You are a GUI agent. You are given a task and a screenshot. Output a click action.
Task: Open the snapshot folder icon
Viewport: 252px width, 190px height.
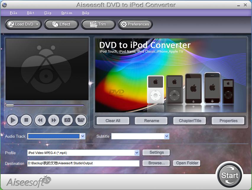pyautogui.click(x=81, y=120)
